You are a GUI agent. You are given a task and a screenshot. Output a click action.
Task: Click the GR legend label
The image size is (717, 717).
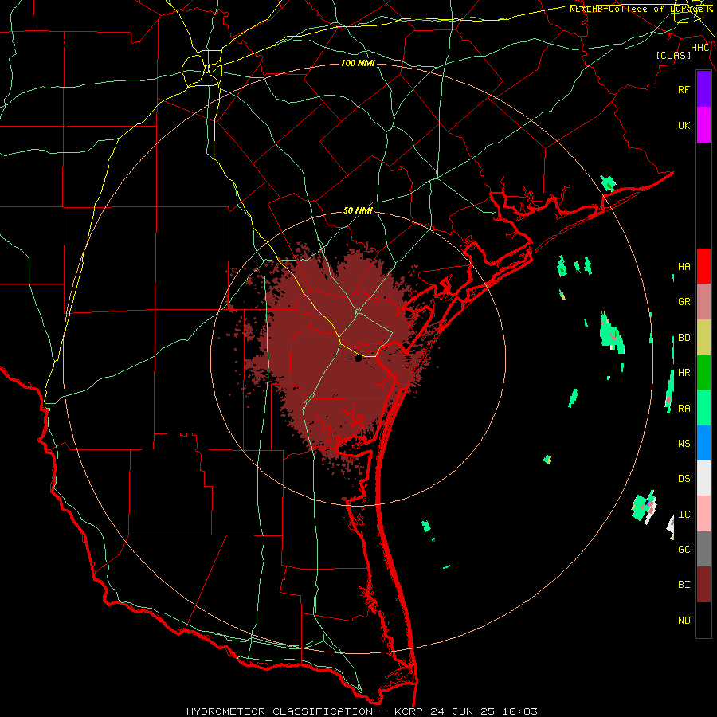pyautogui.click(x=684, y=302)
